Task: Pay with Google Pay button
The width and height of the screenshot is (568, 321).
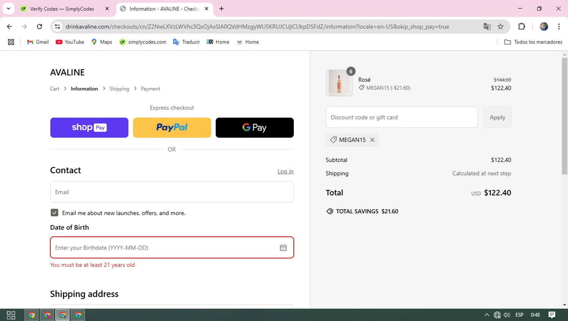Action: [254, 128]
